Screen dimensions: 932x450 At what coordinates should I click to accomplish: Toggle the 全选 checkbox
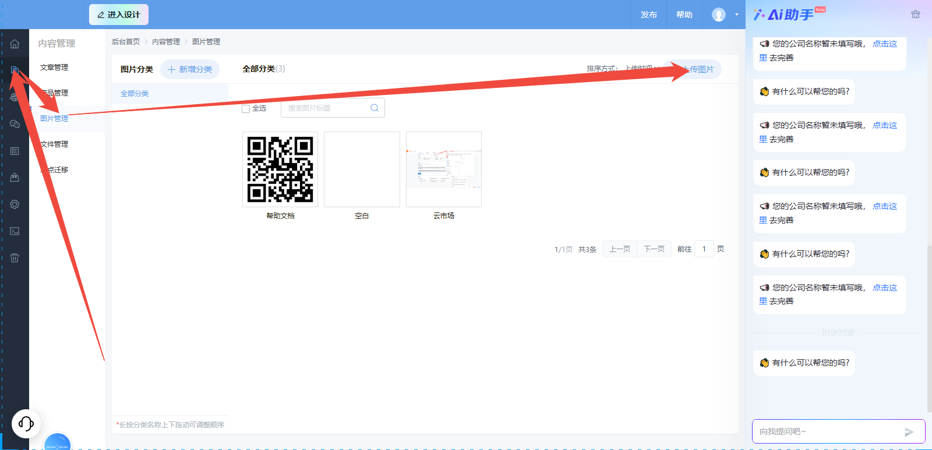tap(246, 109)
